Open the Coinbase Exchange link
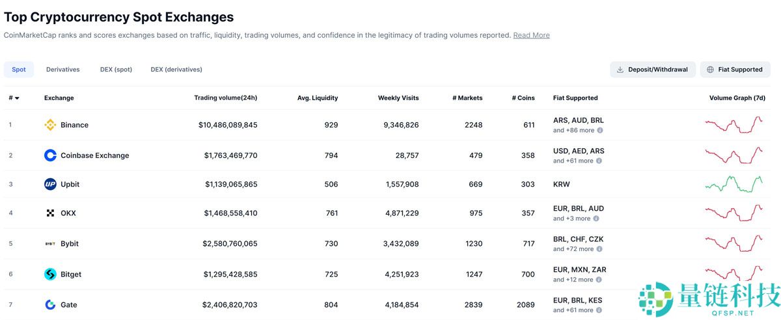The width and height of the screenshot is (781, 320). click(95, 155)
